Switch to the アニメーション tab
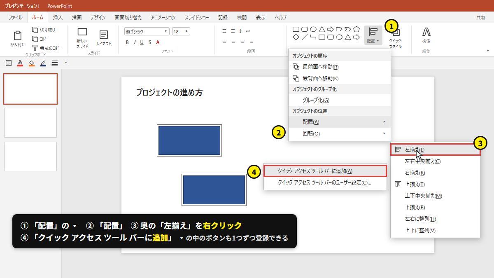 (163, 17)
